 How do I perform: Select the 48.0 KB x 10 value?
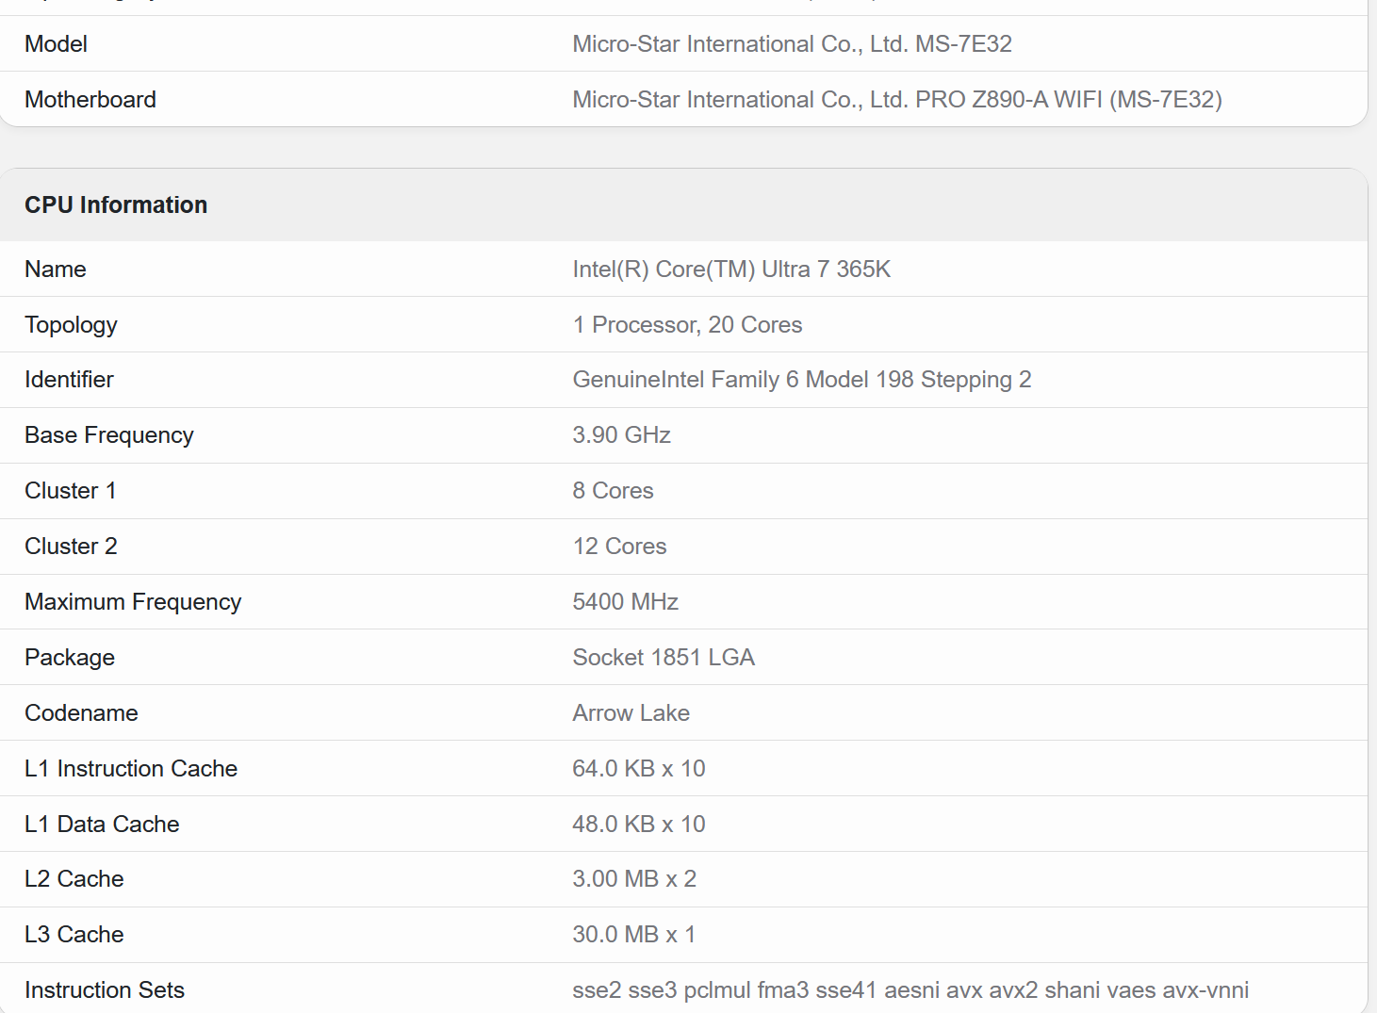(x=638, y=825)
